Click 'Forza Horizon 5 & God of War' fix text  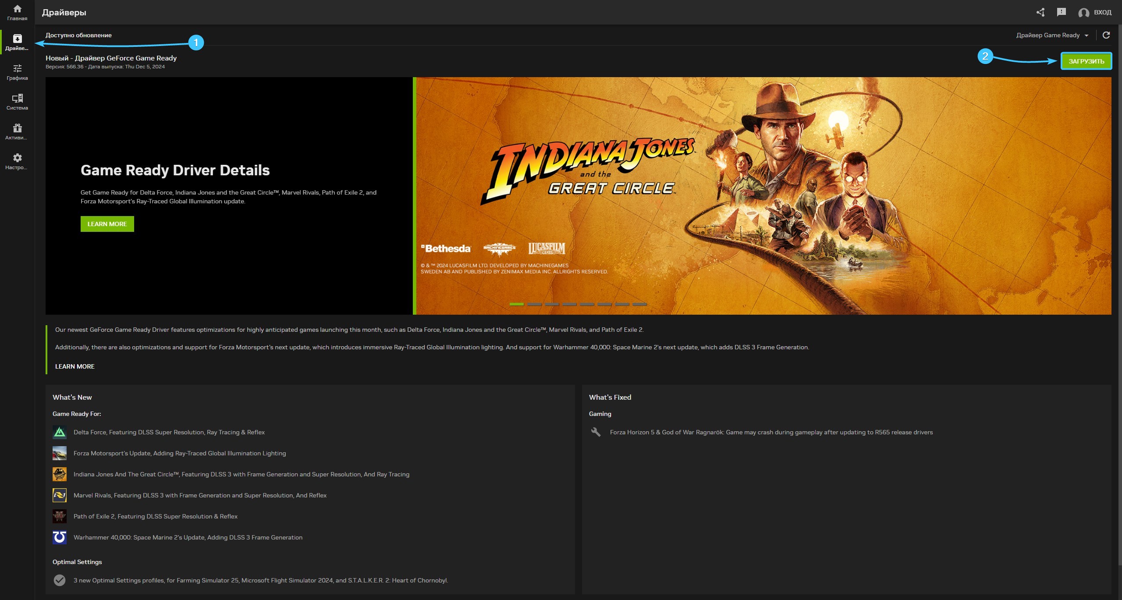(771, 432)
